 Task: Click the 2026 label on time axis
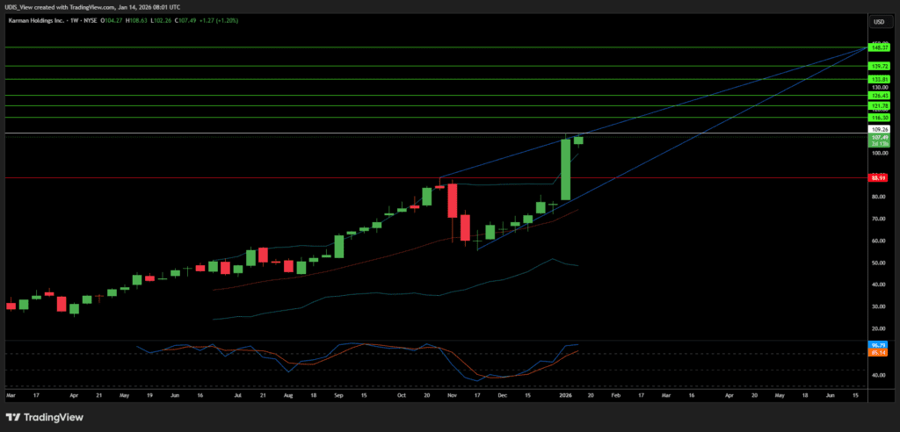[x=566, y=396]
